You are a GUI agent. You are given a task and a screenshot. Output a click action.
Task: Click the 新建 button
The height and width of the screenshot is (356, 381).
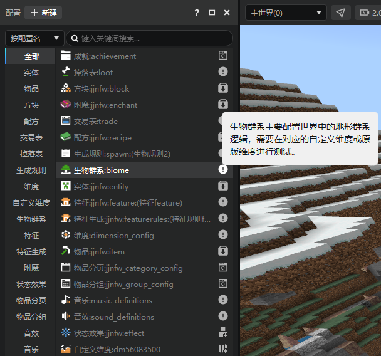coord(43,13)
